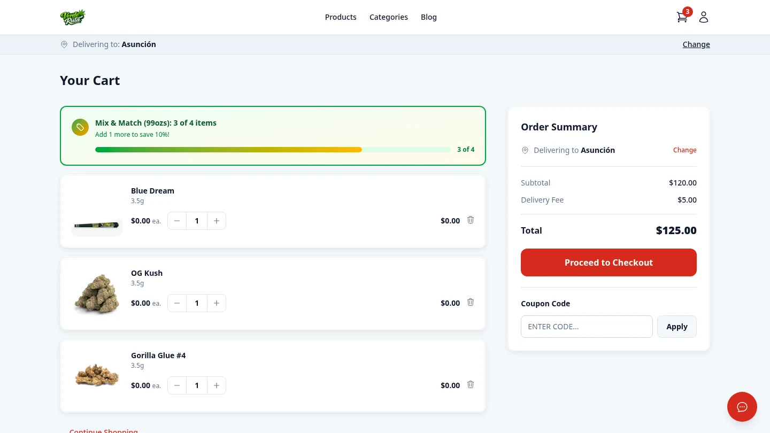The height and width of the screenshot is (433, 770).
Task: Decrease Blue Dream quantity with minus button
Action: (x=177, y=221)
